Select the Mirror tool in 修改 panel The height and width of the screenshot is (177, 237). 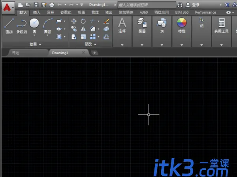click(83, 29)
